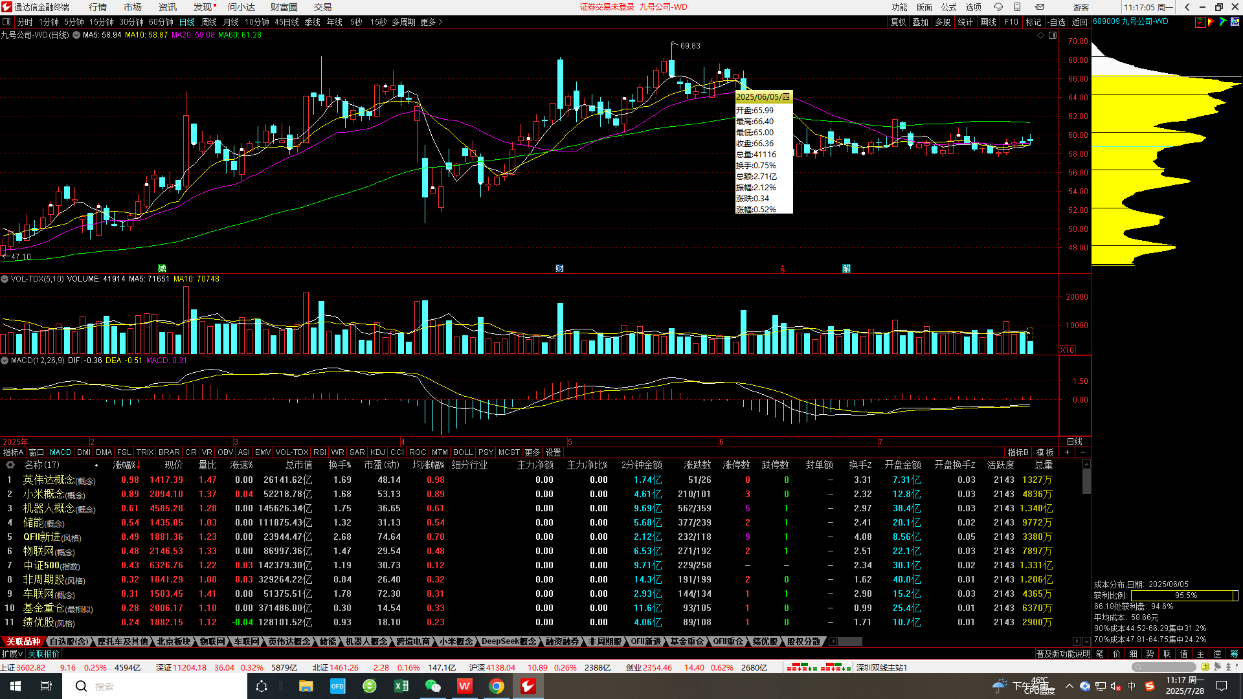Screen dimensions: 1243x699
Task: Click the yellow upload icon in status bar
Action: click(1205, 667)
